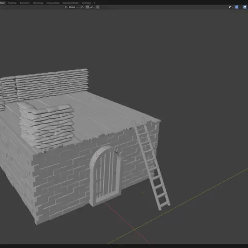This screenshot has height=248, width=248.
Task: Open the Animation workspace tab
Action: [x=25, y=3]
